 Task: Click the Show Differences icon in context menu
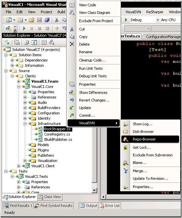pyautogui.click(x=72, y=92)
